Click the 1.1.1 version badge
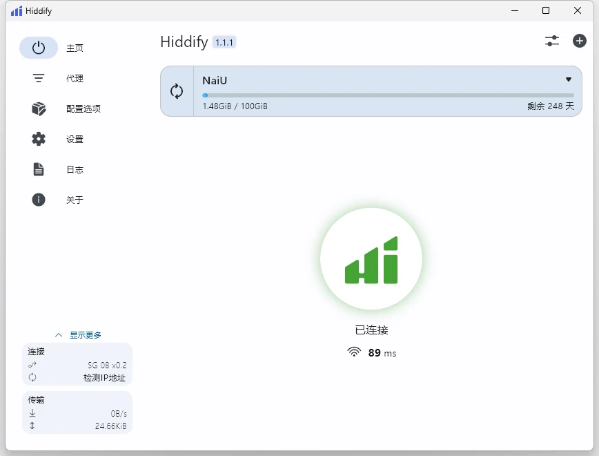This screenshot has height=456, width=599. [225, 42]
